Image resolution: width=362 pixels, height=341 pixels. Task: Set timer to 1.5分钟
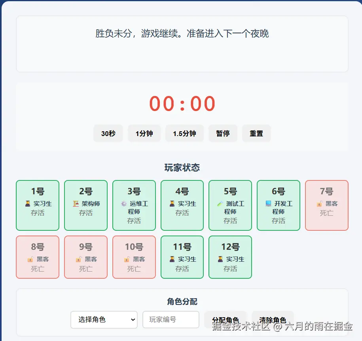[184, 134]
